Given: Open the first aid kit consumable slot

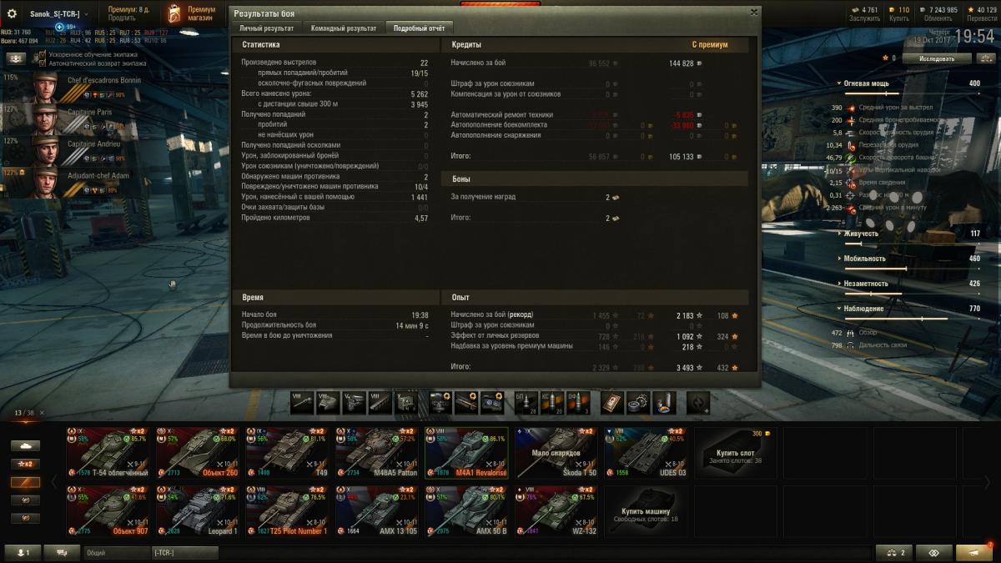Looking at the screenshot, I should pyautogui.click(x=612, y=402).
